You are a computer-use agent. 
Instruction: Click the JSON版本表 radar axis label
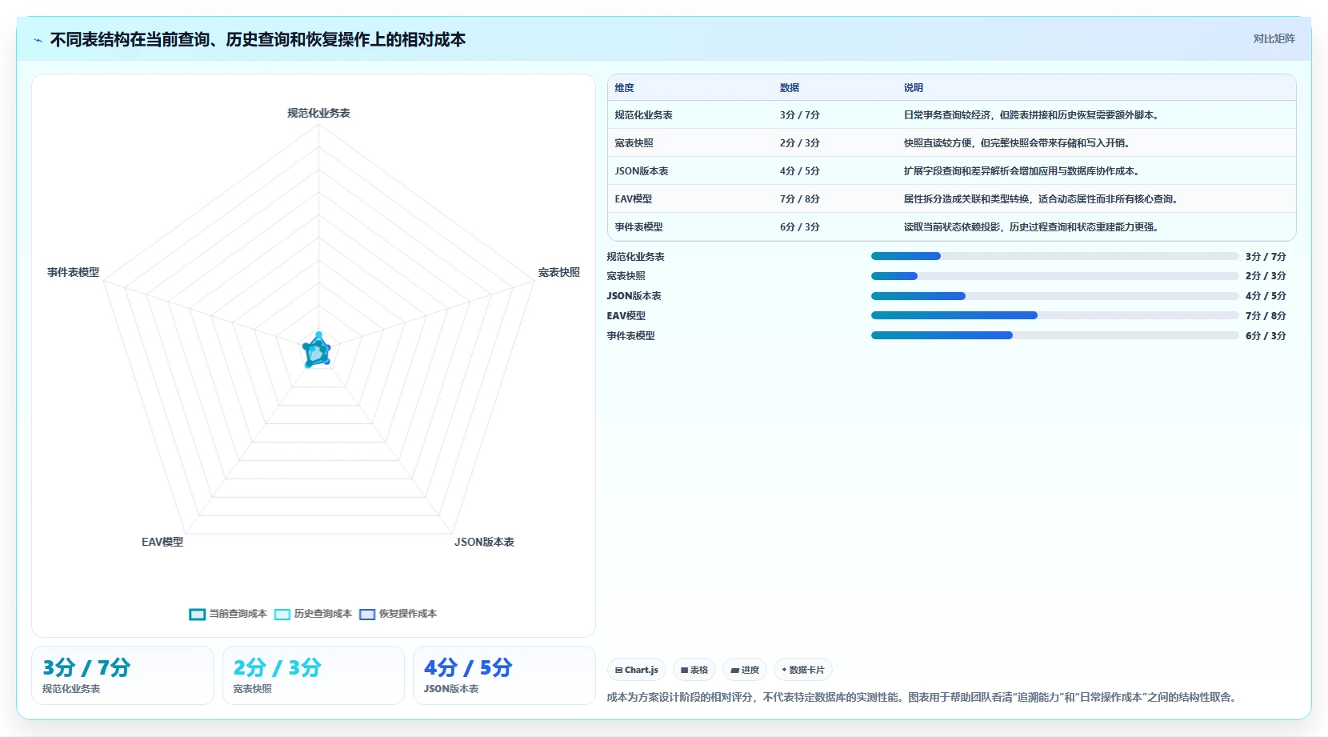[484, 542]
